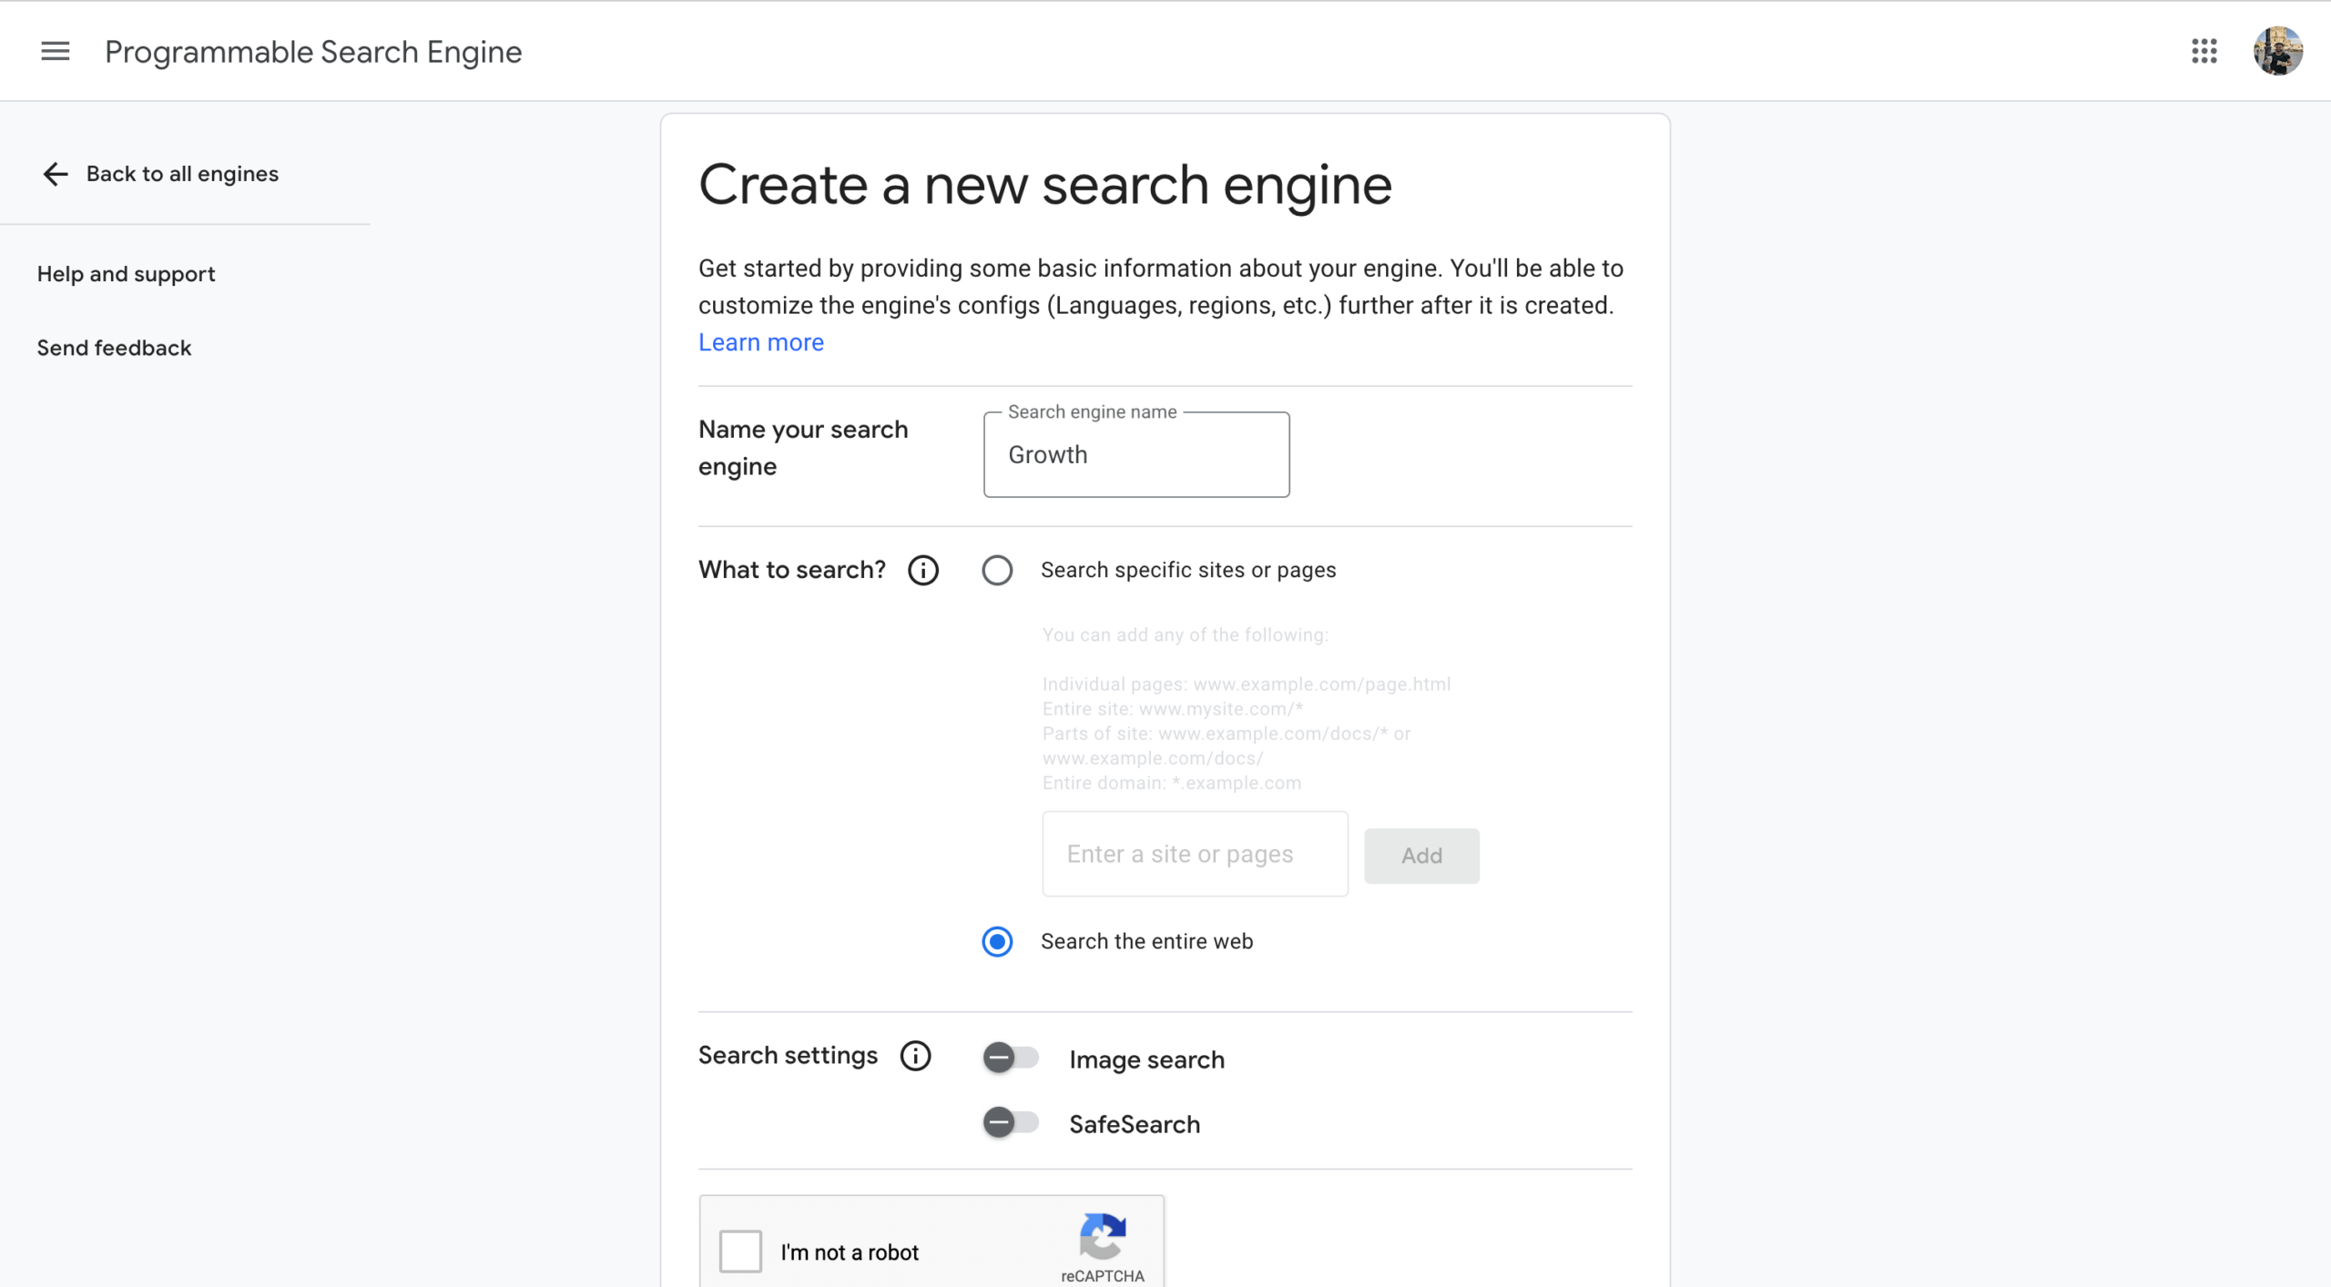Click the Add site button

[x=1421, y=856]
